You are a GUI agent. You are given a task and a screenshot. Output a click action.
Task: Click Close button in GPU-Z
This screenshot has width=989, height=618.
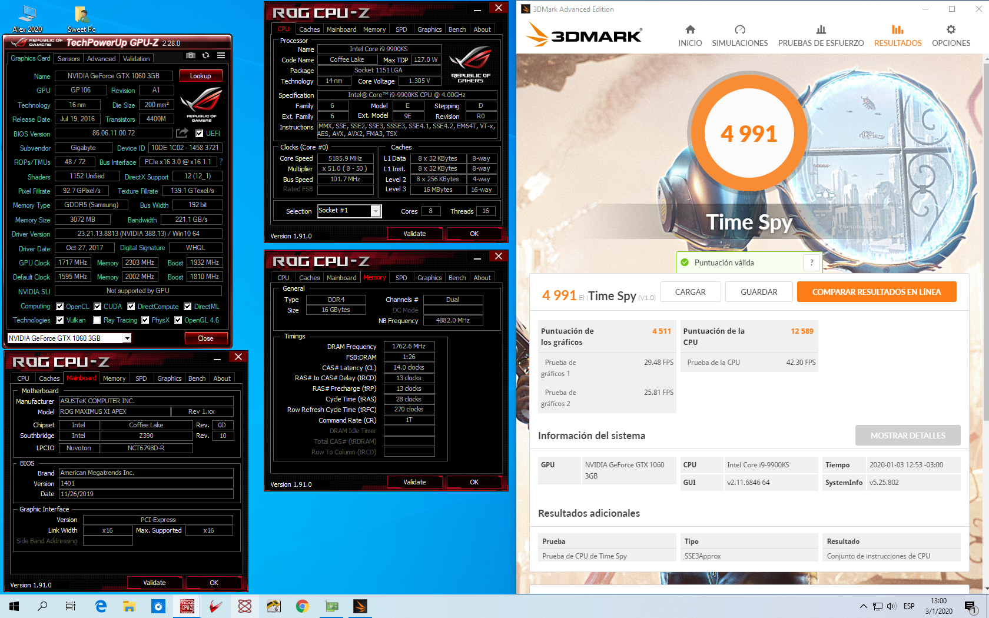click(205, 338)
